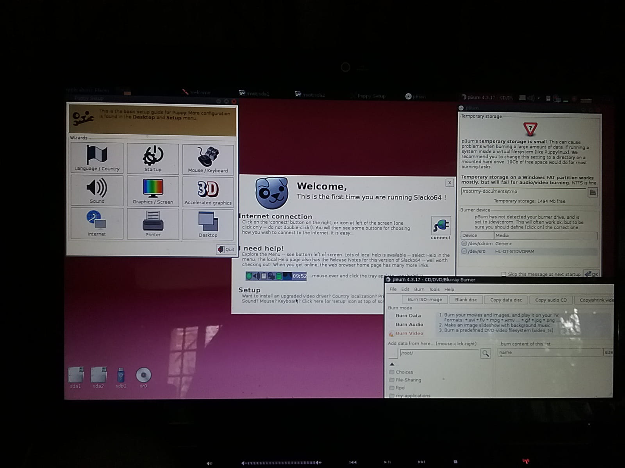This screenshot has width=625, height=468.
Task: Click Quit in Puppy Setup
Action: (x=226, y=249)
